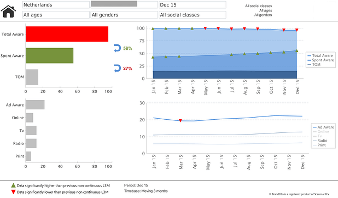Click the red triangle legend icon in footer

tap(13, 192)
